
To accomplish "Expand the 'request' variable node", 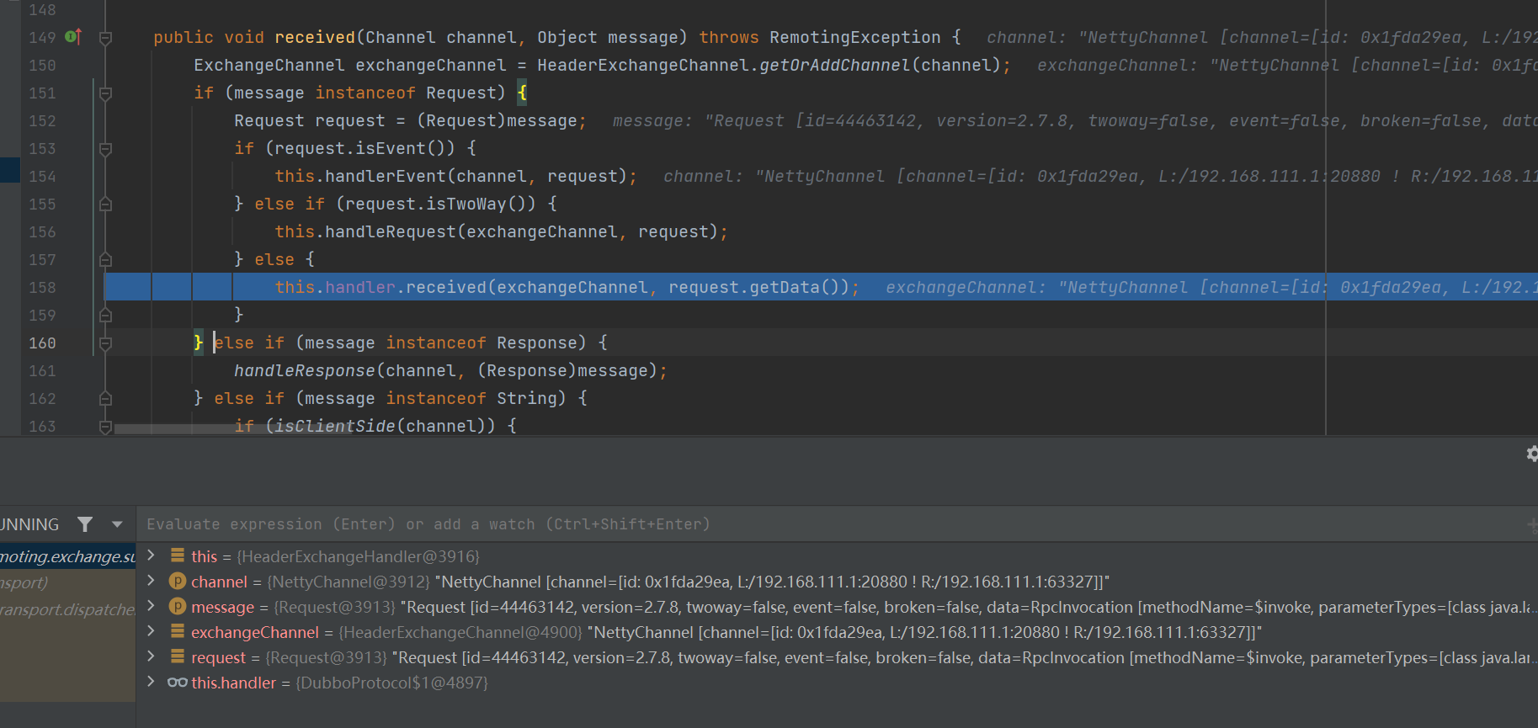I will [x=151, y=656].
